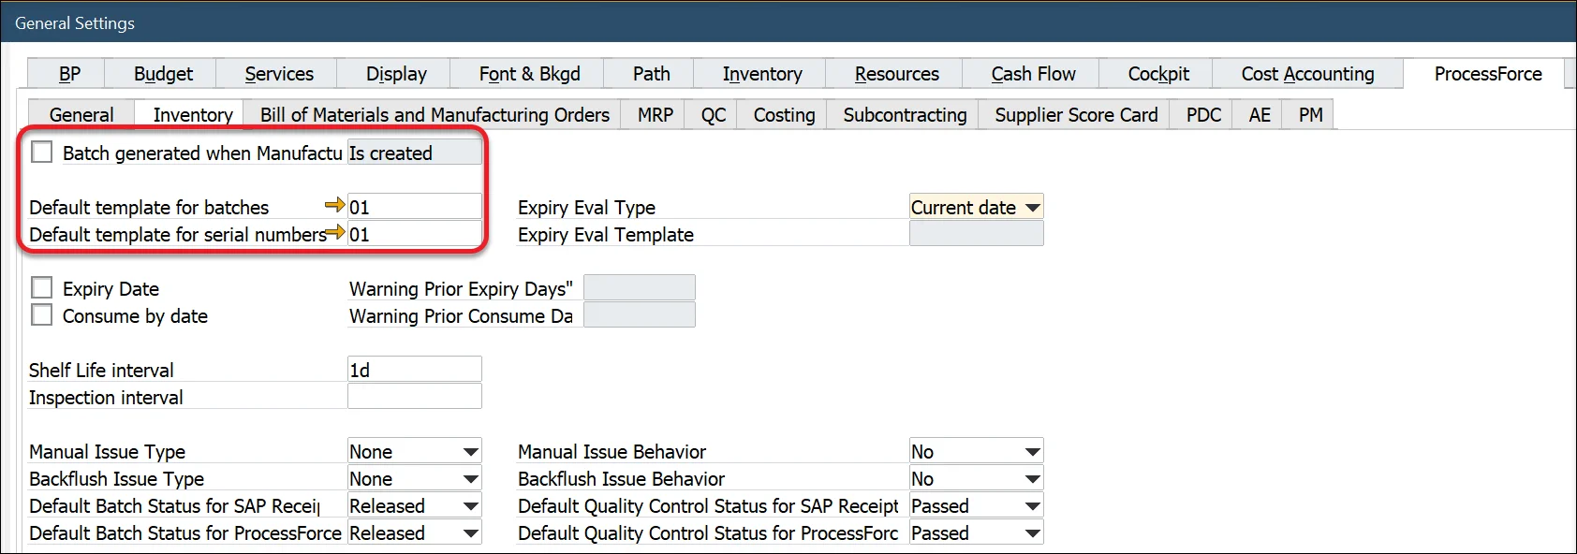Open Backflush Issue Type dropdown
The image size is (1577, 554).
(x=414, y=478)
